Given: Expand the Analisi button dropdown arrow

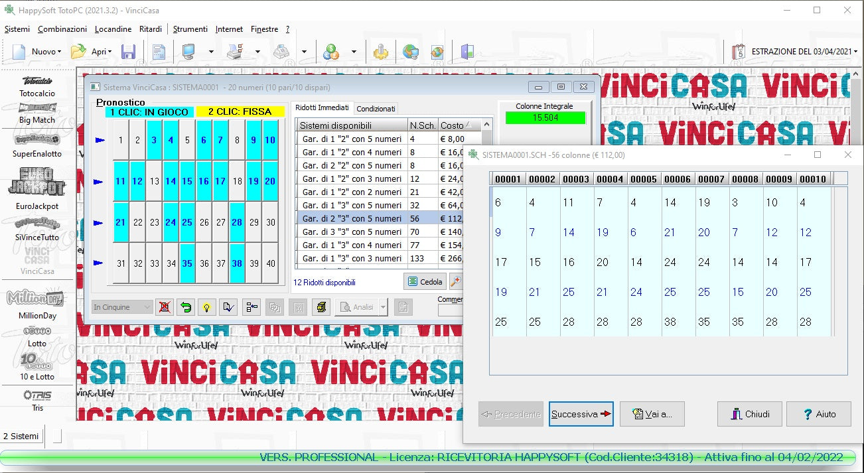Looking at the screenshot, I should coord(383,307).
